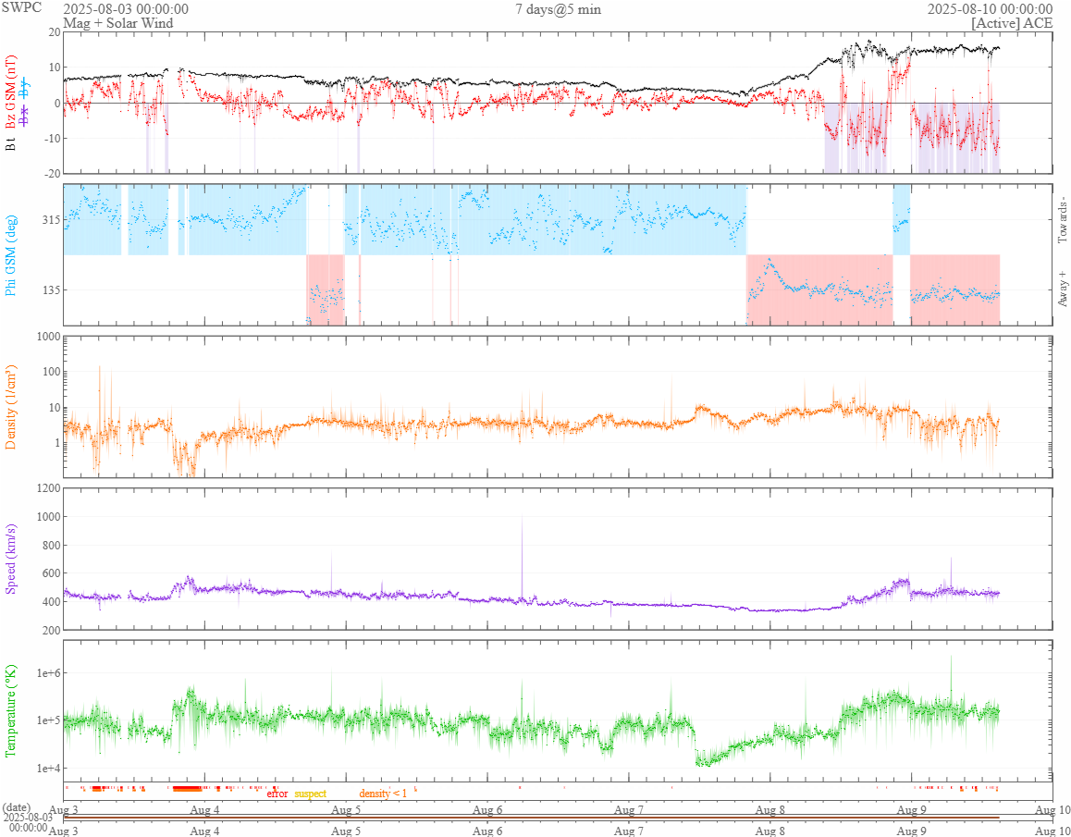Toggle the red 'error' flag legend
This screenshot has height=837, width=1071.
(277, 794)
